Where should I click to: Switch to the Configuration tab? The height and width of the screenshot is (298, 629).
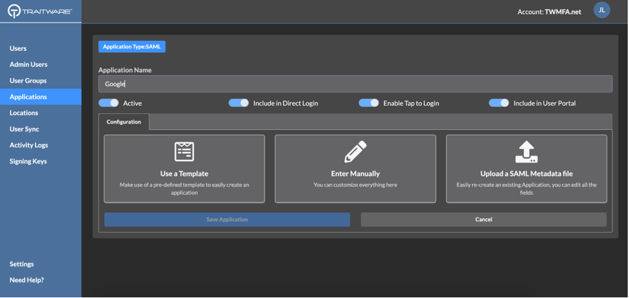tap(124, 121)
